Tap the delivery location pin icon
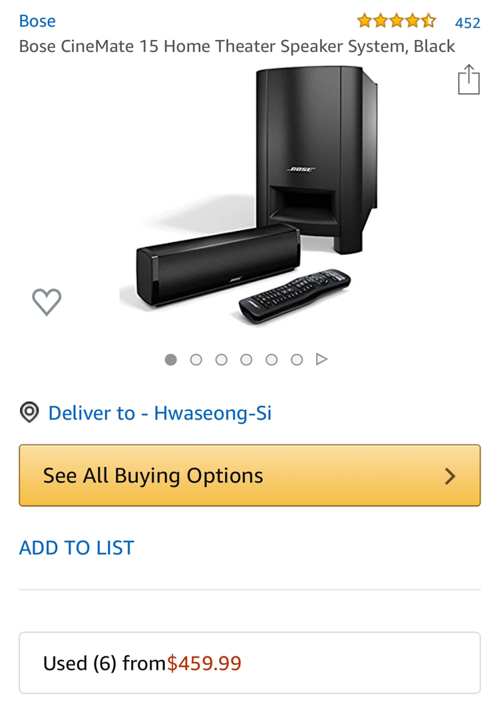The height and width of the screenshot is (709, 499). 29,412
